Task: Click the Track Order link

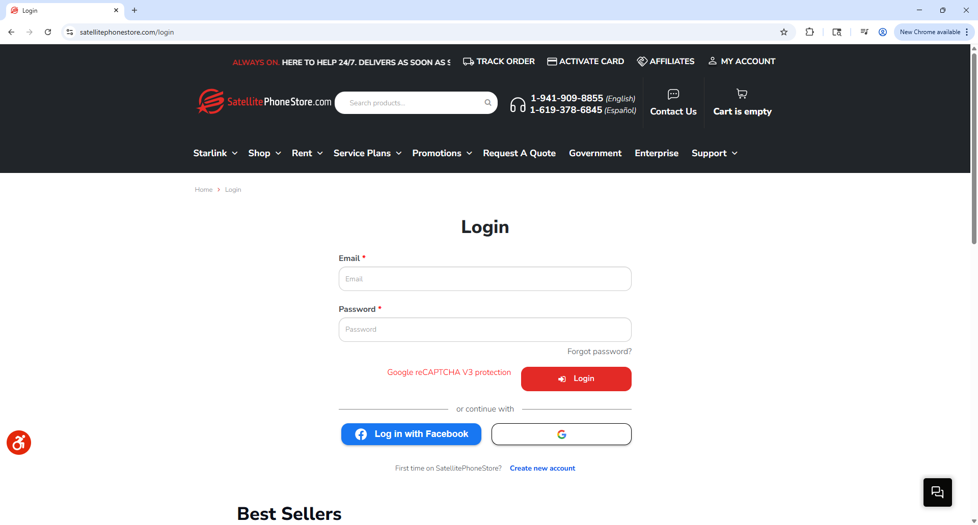Action: coord(499,62)
